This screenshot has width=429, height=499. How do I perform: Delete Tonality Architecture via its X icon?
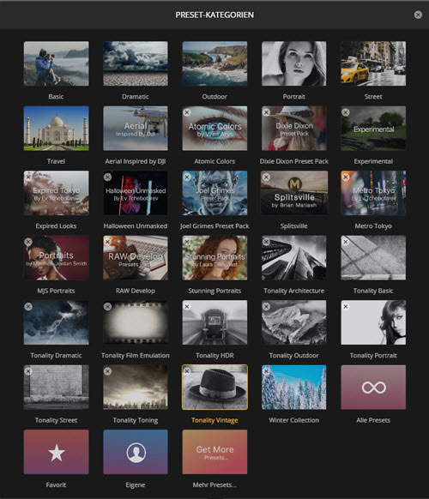[266, 242]
